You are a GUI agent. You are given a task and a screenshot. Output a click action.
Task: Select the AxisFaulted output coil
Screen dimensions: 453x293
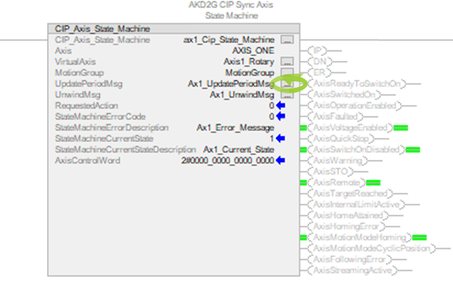336,116
